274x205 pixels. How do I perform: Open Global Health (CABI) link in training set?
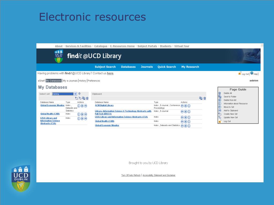pyautogui.click(x=50, y=114)
